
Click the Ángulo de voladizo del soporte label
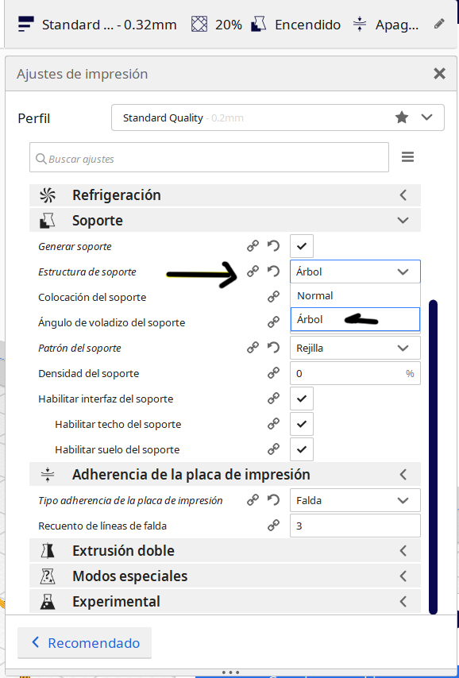click(112, 322)
